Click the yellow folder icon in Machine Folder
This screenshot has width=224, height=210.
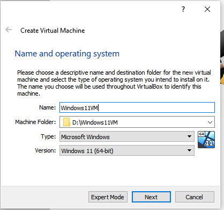tap(66, 122)
